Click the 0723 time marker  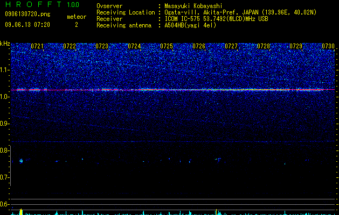[x=102, y=46]
